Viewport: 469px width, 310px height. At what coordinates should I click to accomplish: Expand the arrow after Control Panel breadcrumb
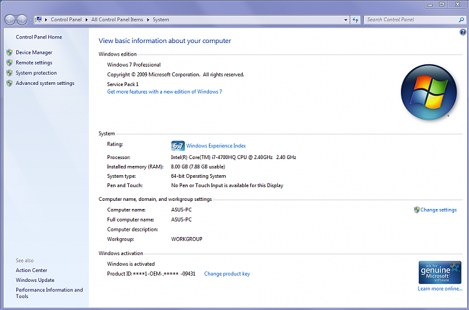(x=86, y=20)
